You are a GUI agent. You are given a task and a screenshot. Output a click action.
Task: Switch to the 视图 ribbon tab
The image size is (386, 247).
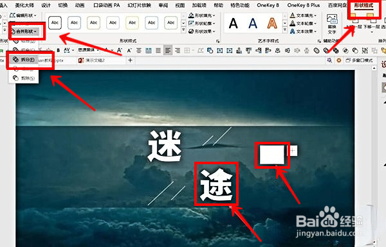pos(180,5)
